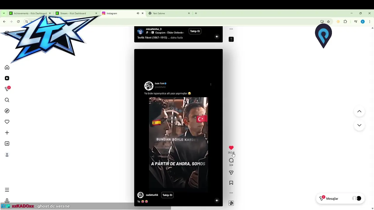Open the hamburger More menu in the sidebar
This screenshot has height=210, width=374.
(7, 190)
